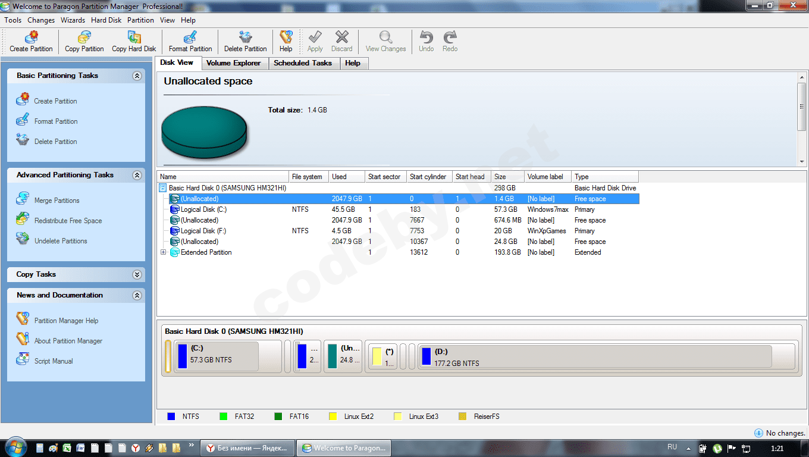Click the Format Partition toolbar icon
The image size is (809, 457).
point(190,37)
